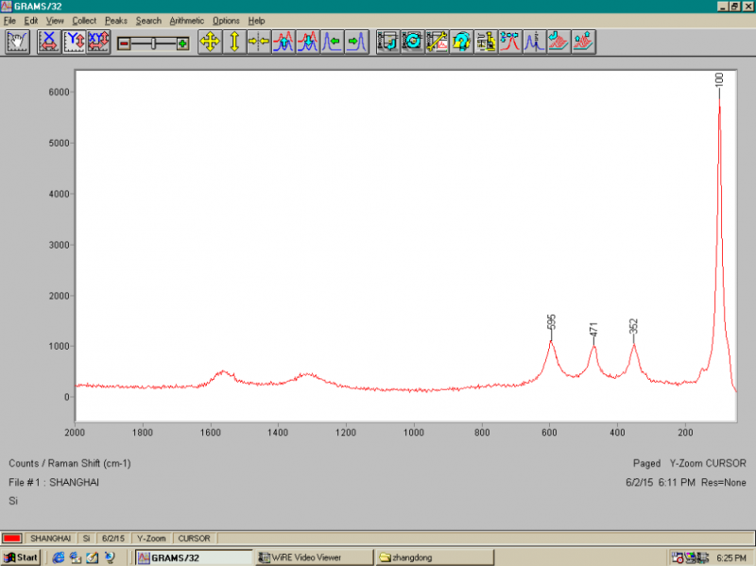Toggle the XY zoom mode button

click(x=98, y=43)
